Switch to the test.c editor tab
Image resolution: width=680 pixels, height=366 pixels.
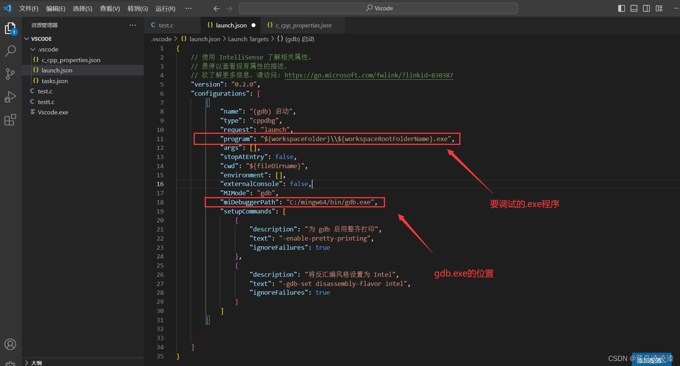172,25
